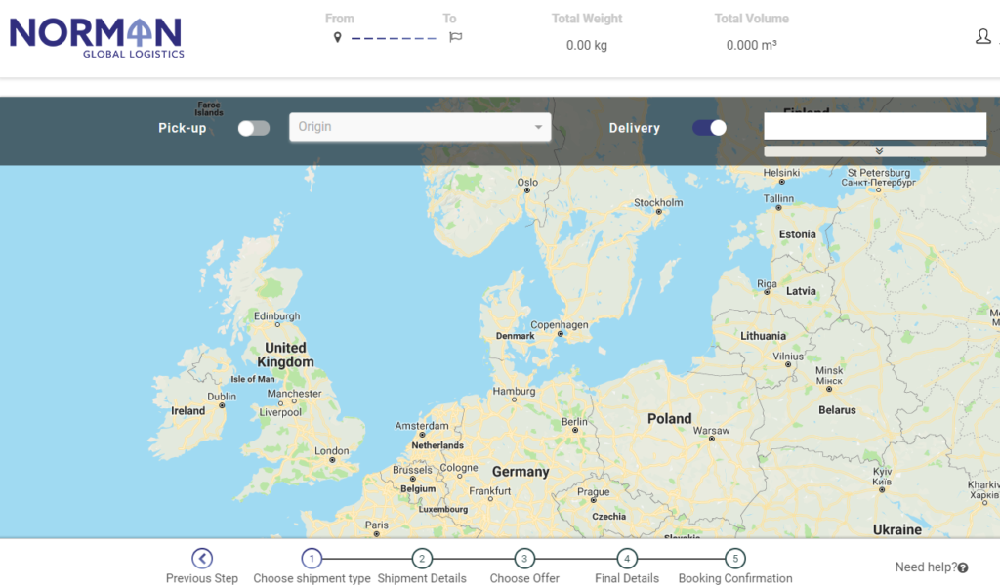This screenshot has height=588, width=1000.
Task: Go to step 1 Choose shipment type
Action: [x=312, y=559]
